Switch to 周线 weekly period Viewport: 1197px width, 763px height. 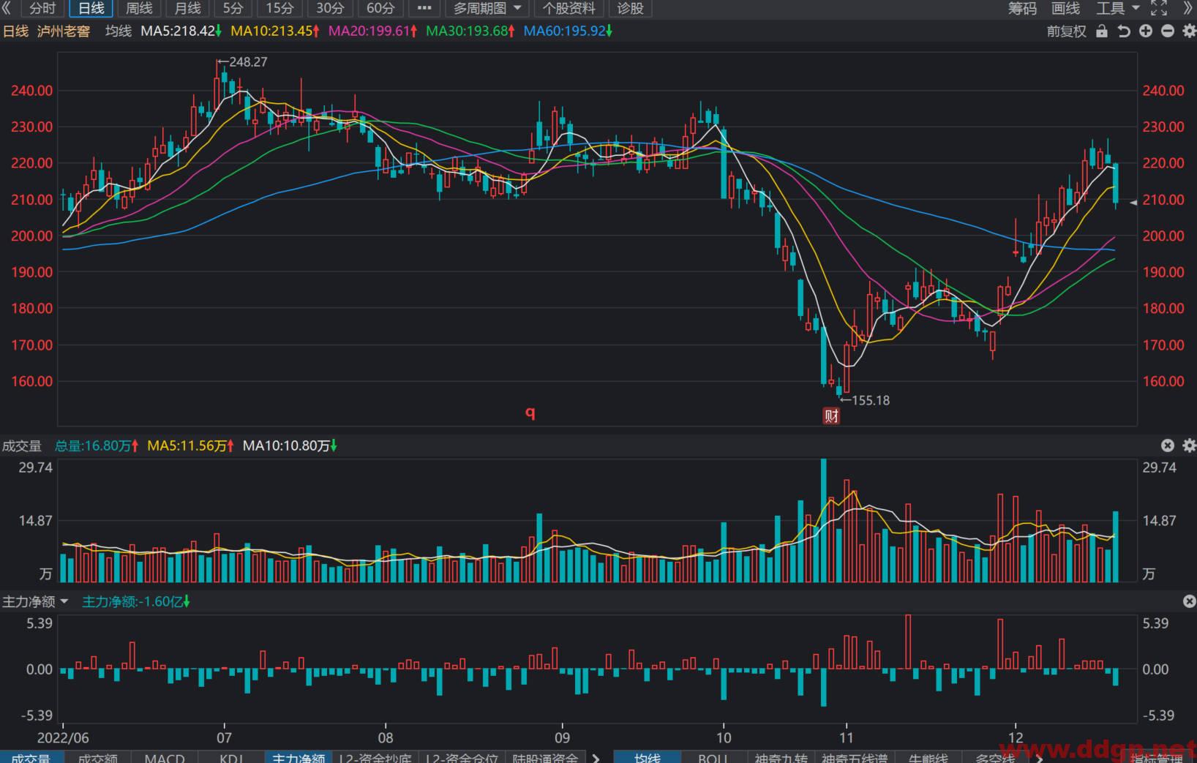pyautogui.click(x=139, y=9)
